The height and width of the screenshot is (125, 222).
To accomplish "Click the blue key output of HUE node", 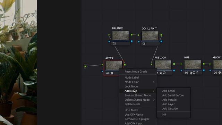I will click(x=204, y=70).
